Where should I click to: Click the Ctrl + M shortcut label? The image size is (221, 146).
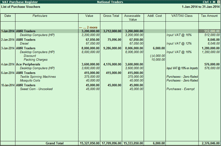(x=209, y=2)
